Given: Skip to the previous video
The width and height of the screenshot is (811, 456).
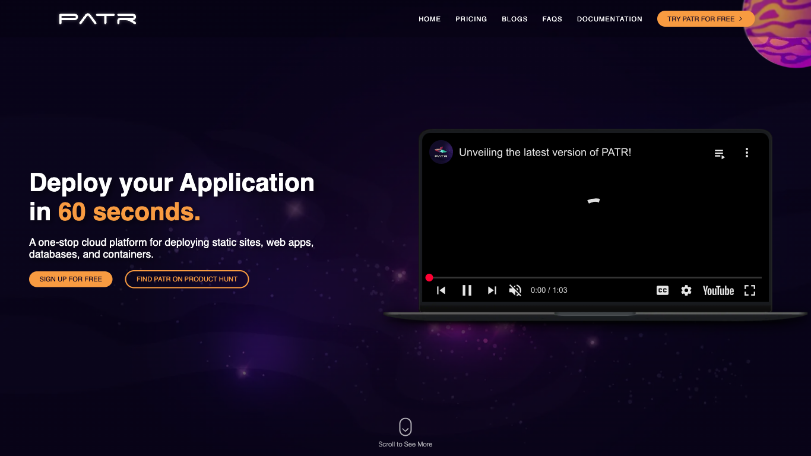Looking at the screenshot, I should pos(441,290).
